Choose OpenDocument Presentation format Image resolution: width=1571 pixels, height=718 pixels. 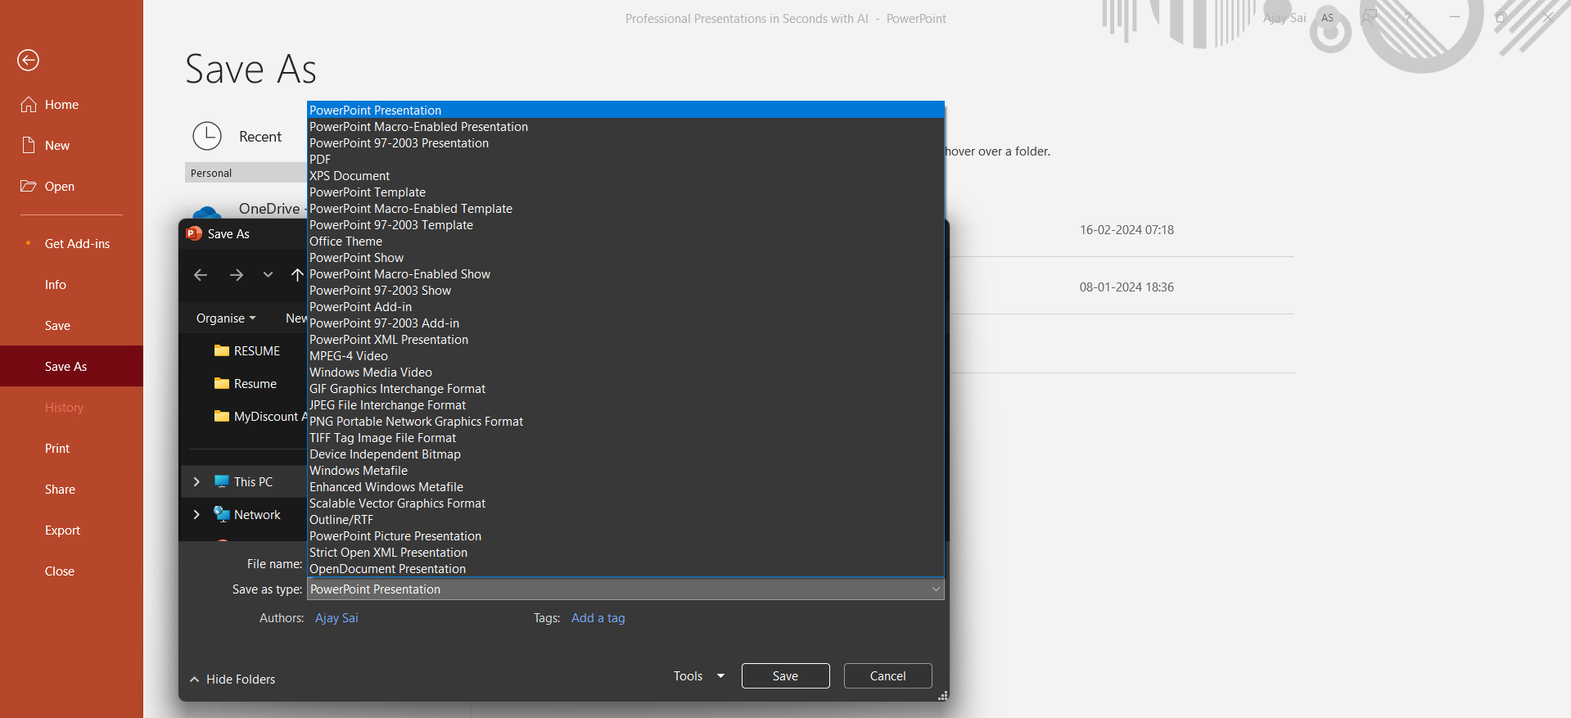coord(625,569)
